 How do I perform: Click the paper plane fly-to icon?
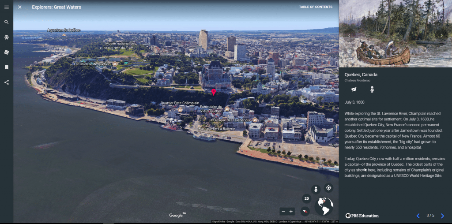point(354,90)
